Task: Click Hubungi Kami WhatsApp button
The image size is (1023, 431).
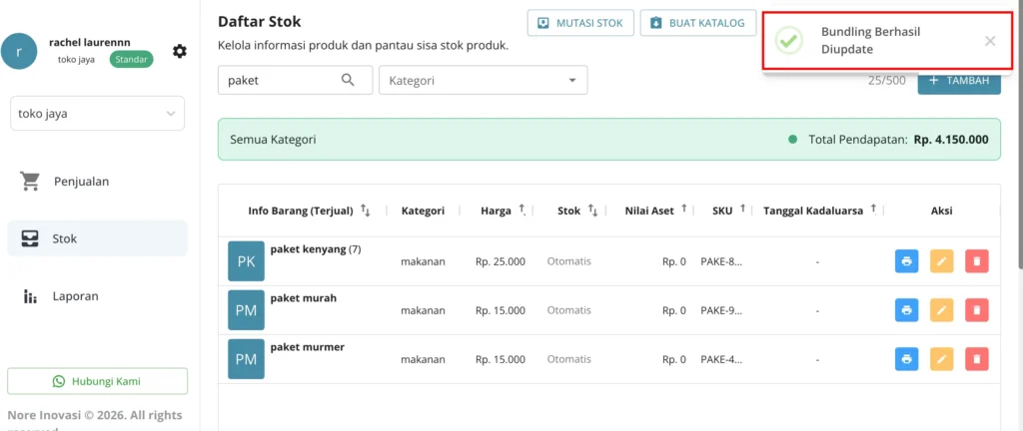Action: coord(97,381)
